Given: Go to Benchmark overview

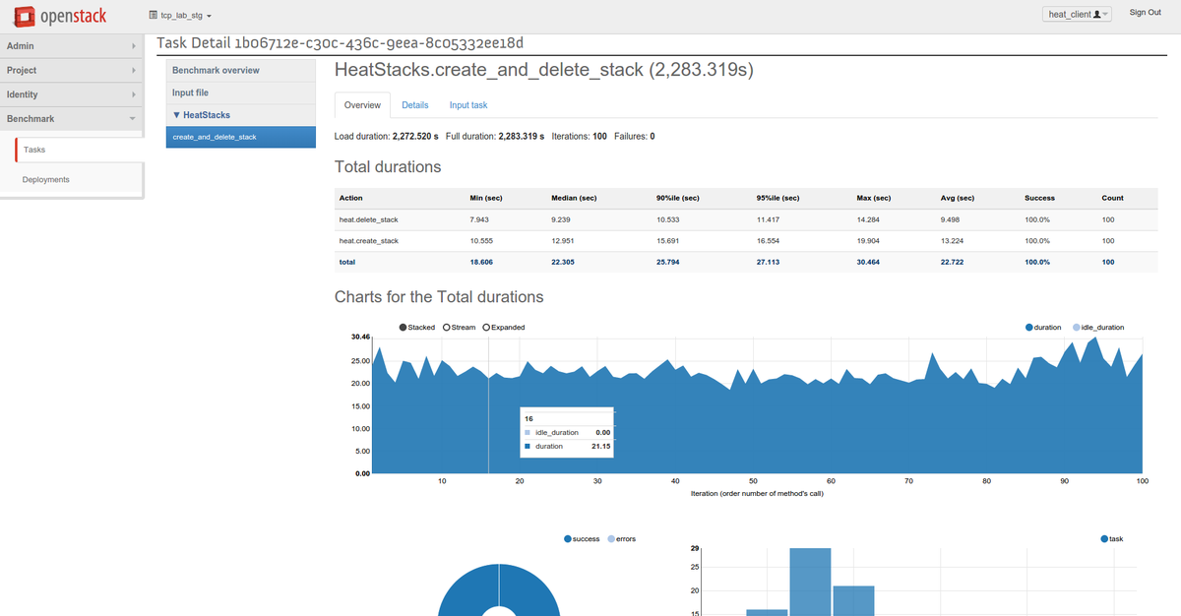Looking at the screenshot, I should [x=241, y=70].
